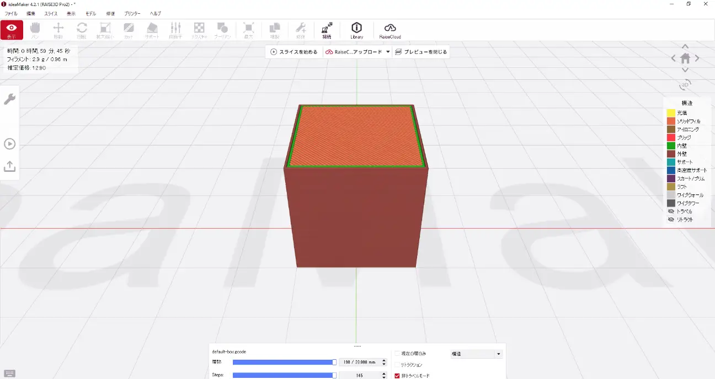Screen dimensions: 715x379
Task: Open the スライス menu
Action: tap(50, 13)
